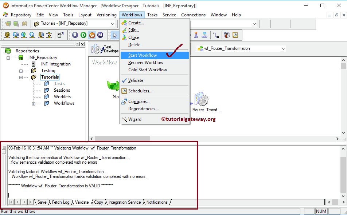Click the first greyed-out icon in the top toolbar
Viewport: 347px width, 215px height.
pyautogui.click(x=8, y=23)
